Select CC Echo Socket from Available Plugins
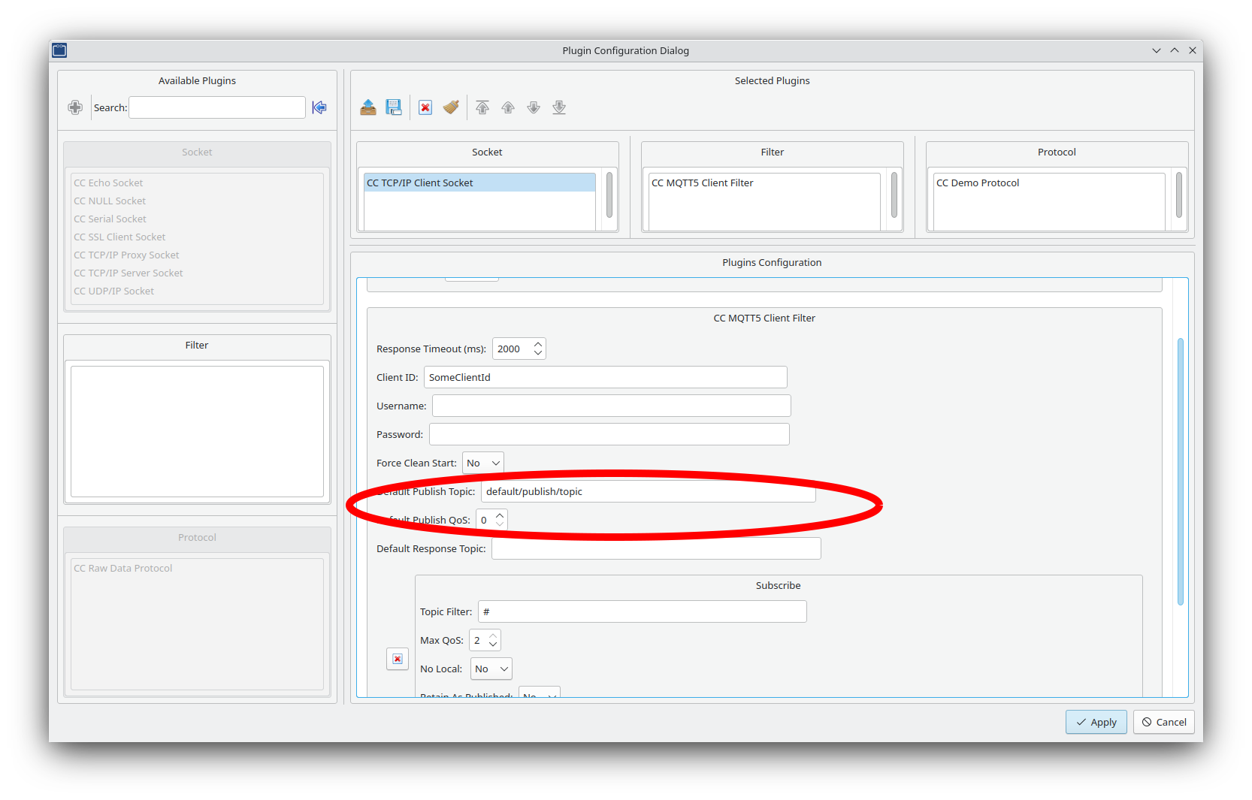 pos(108,183)
